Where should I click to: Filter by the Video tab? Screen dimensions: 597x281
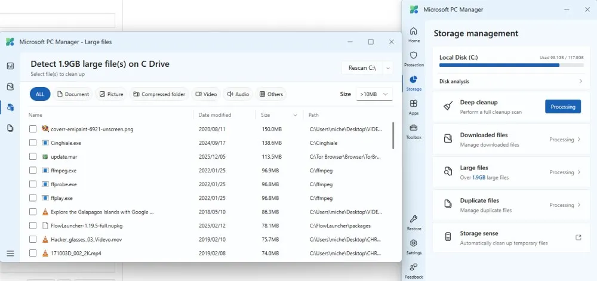point(205,94)
